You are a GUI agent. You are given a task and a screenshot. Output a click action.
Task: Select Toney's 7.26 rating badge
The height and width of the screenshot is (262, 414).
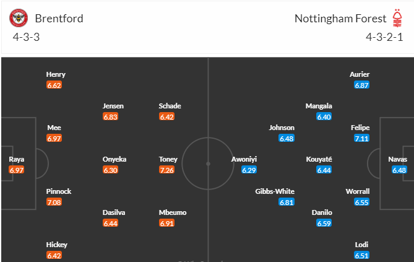coord(166,170)
